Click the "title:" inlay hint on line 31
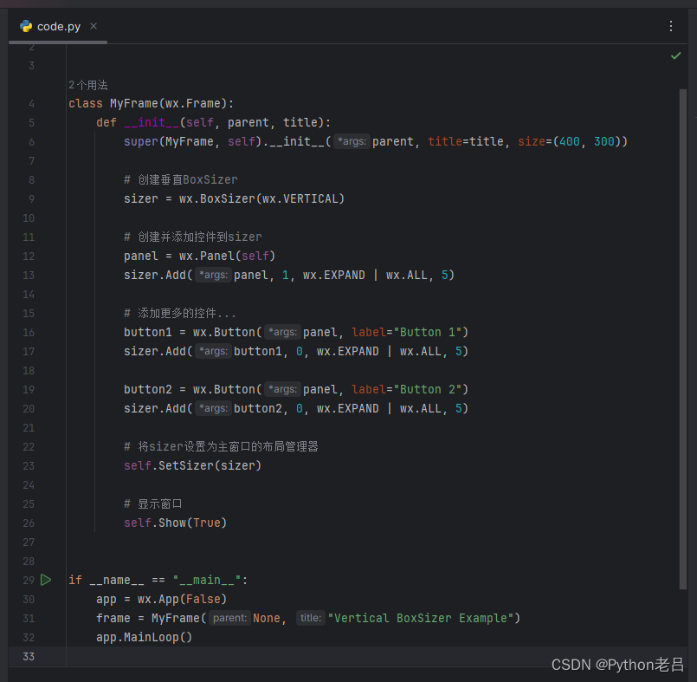The height and width of the screenshot is (682, 697). [x=311, y=618]
